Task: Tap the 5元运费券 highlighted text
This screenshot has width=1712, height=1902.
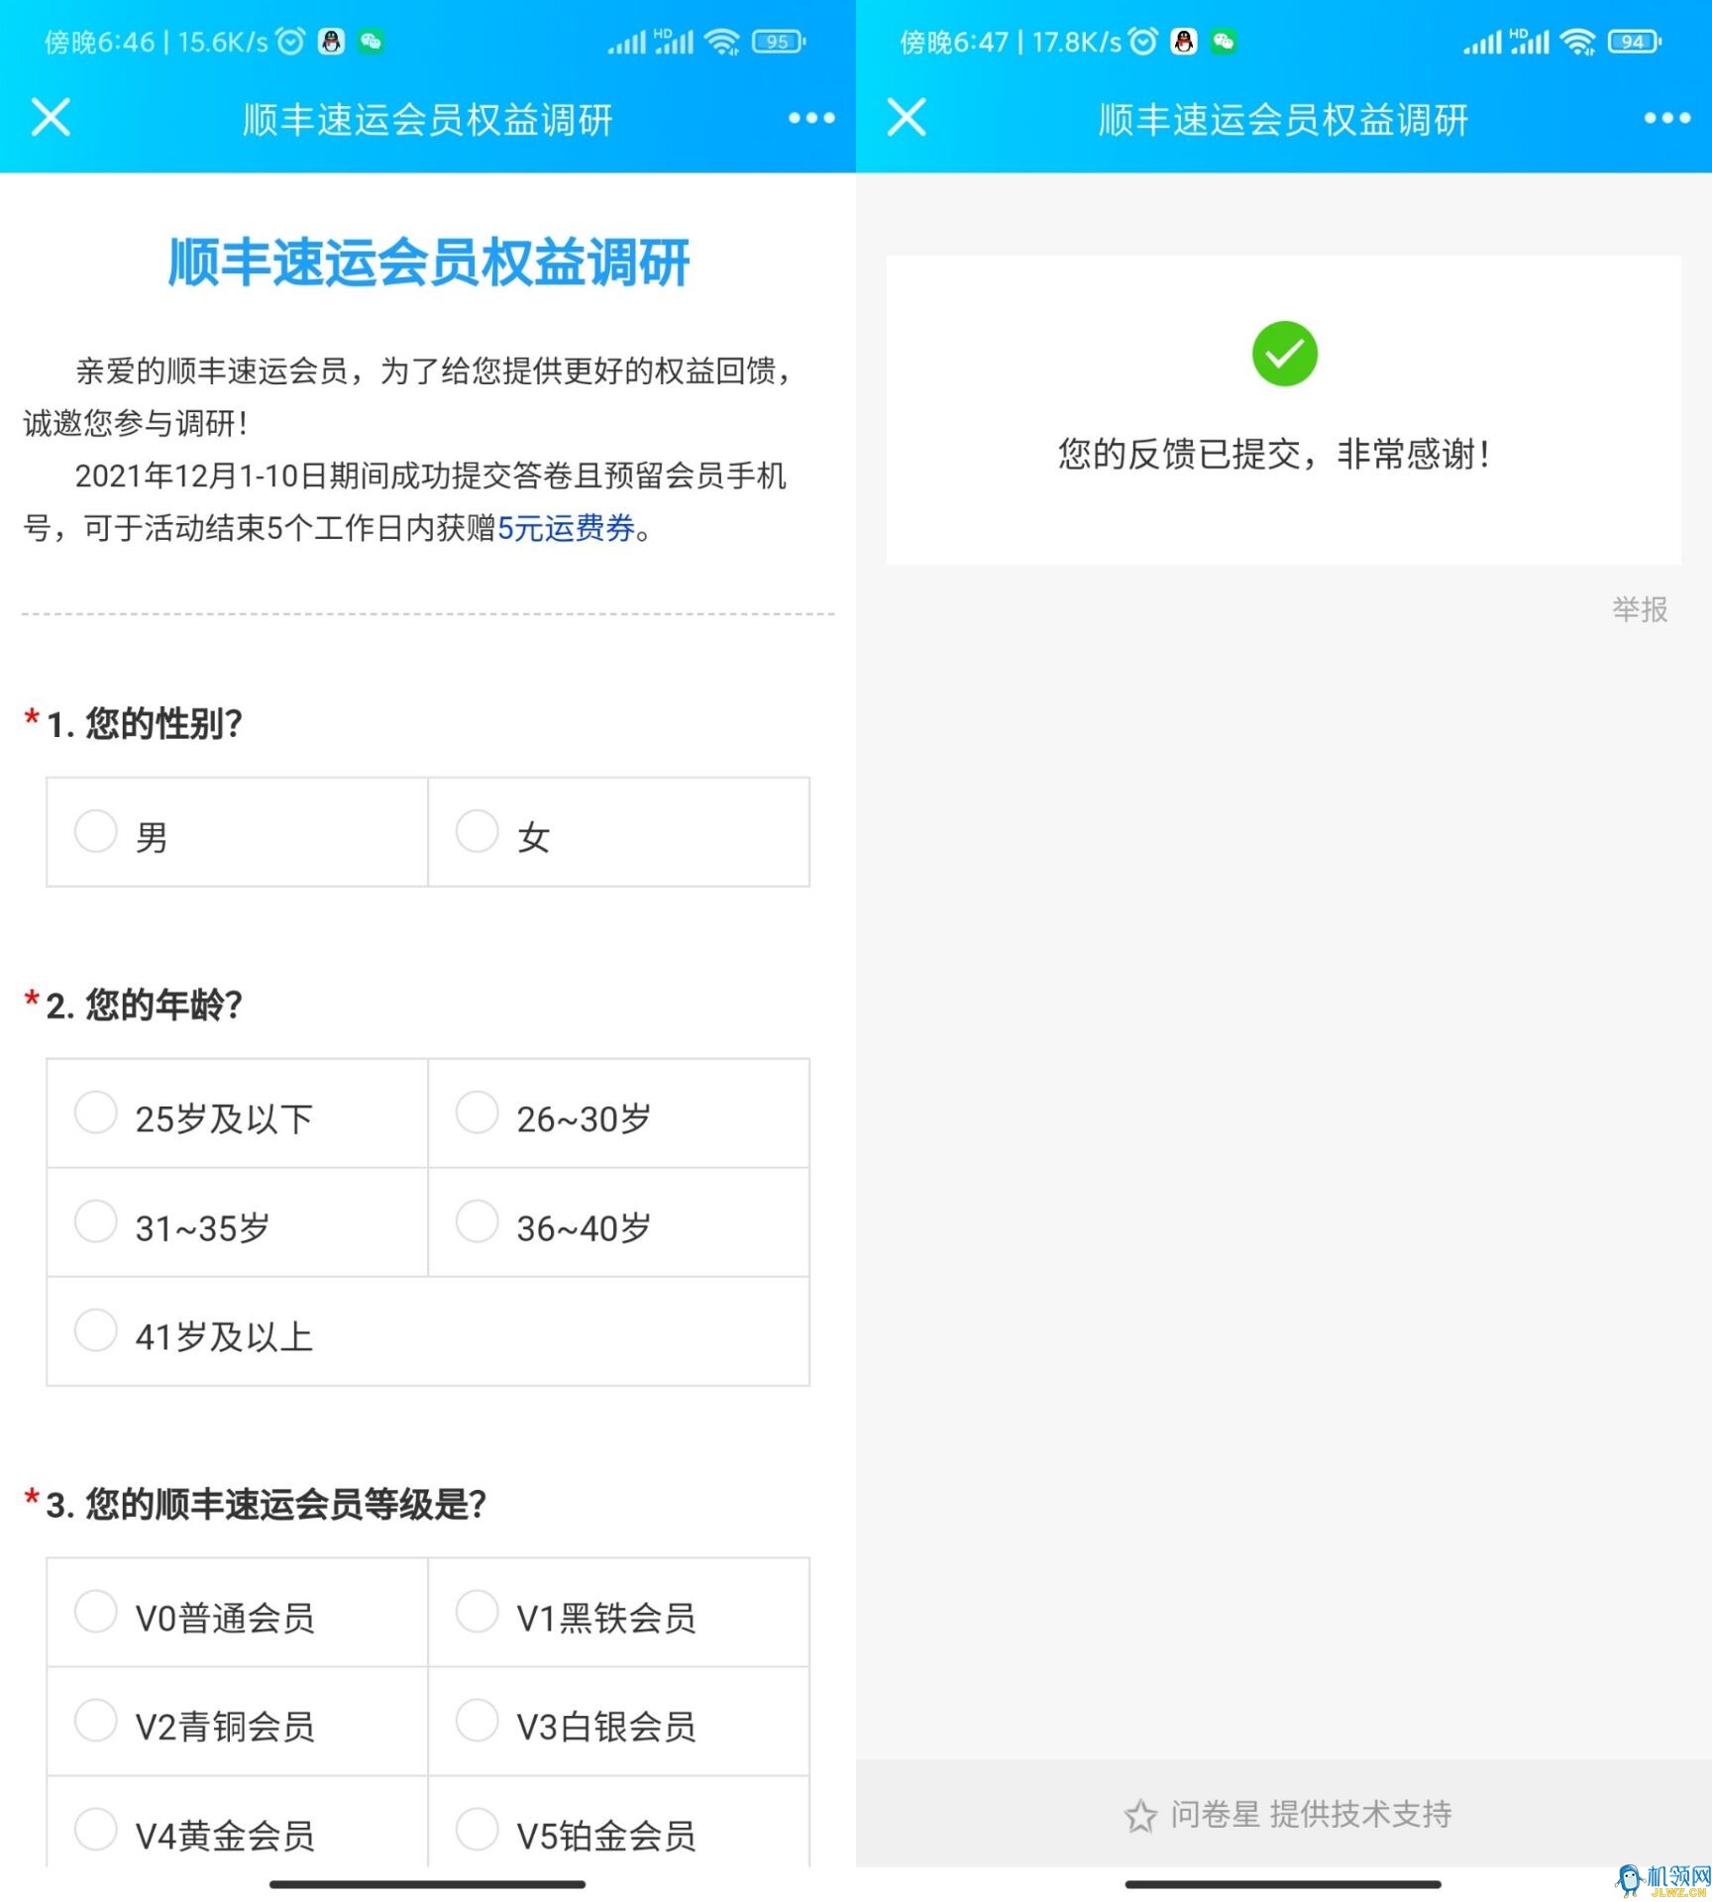Action: tap(565, 528)
